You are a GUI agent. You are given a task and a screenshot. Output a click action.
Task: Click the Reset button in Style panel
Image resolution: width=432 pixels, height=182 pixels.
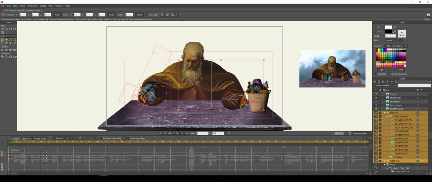tap(400, 69)
